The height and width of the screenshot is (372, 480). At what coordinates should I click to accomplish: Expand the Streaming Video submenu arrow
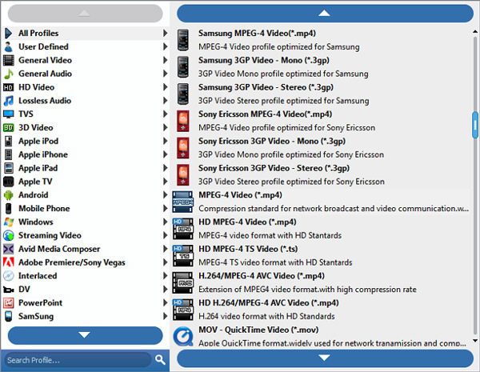tap(165, 235)
